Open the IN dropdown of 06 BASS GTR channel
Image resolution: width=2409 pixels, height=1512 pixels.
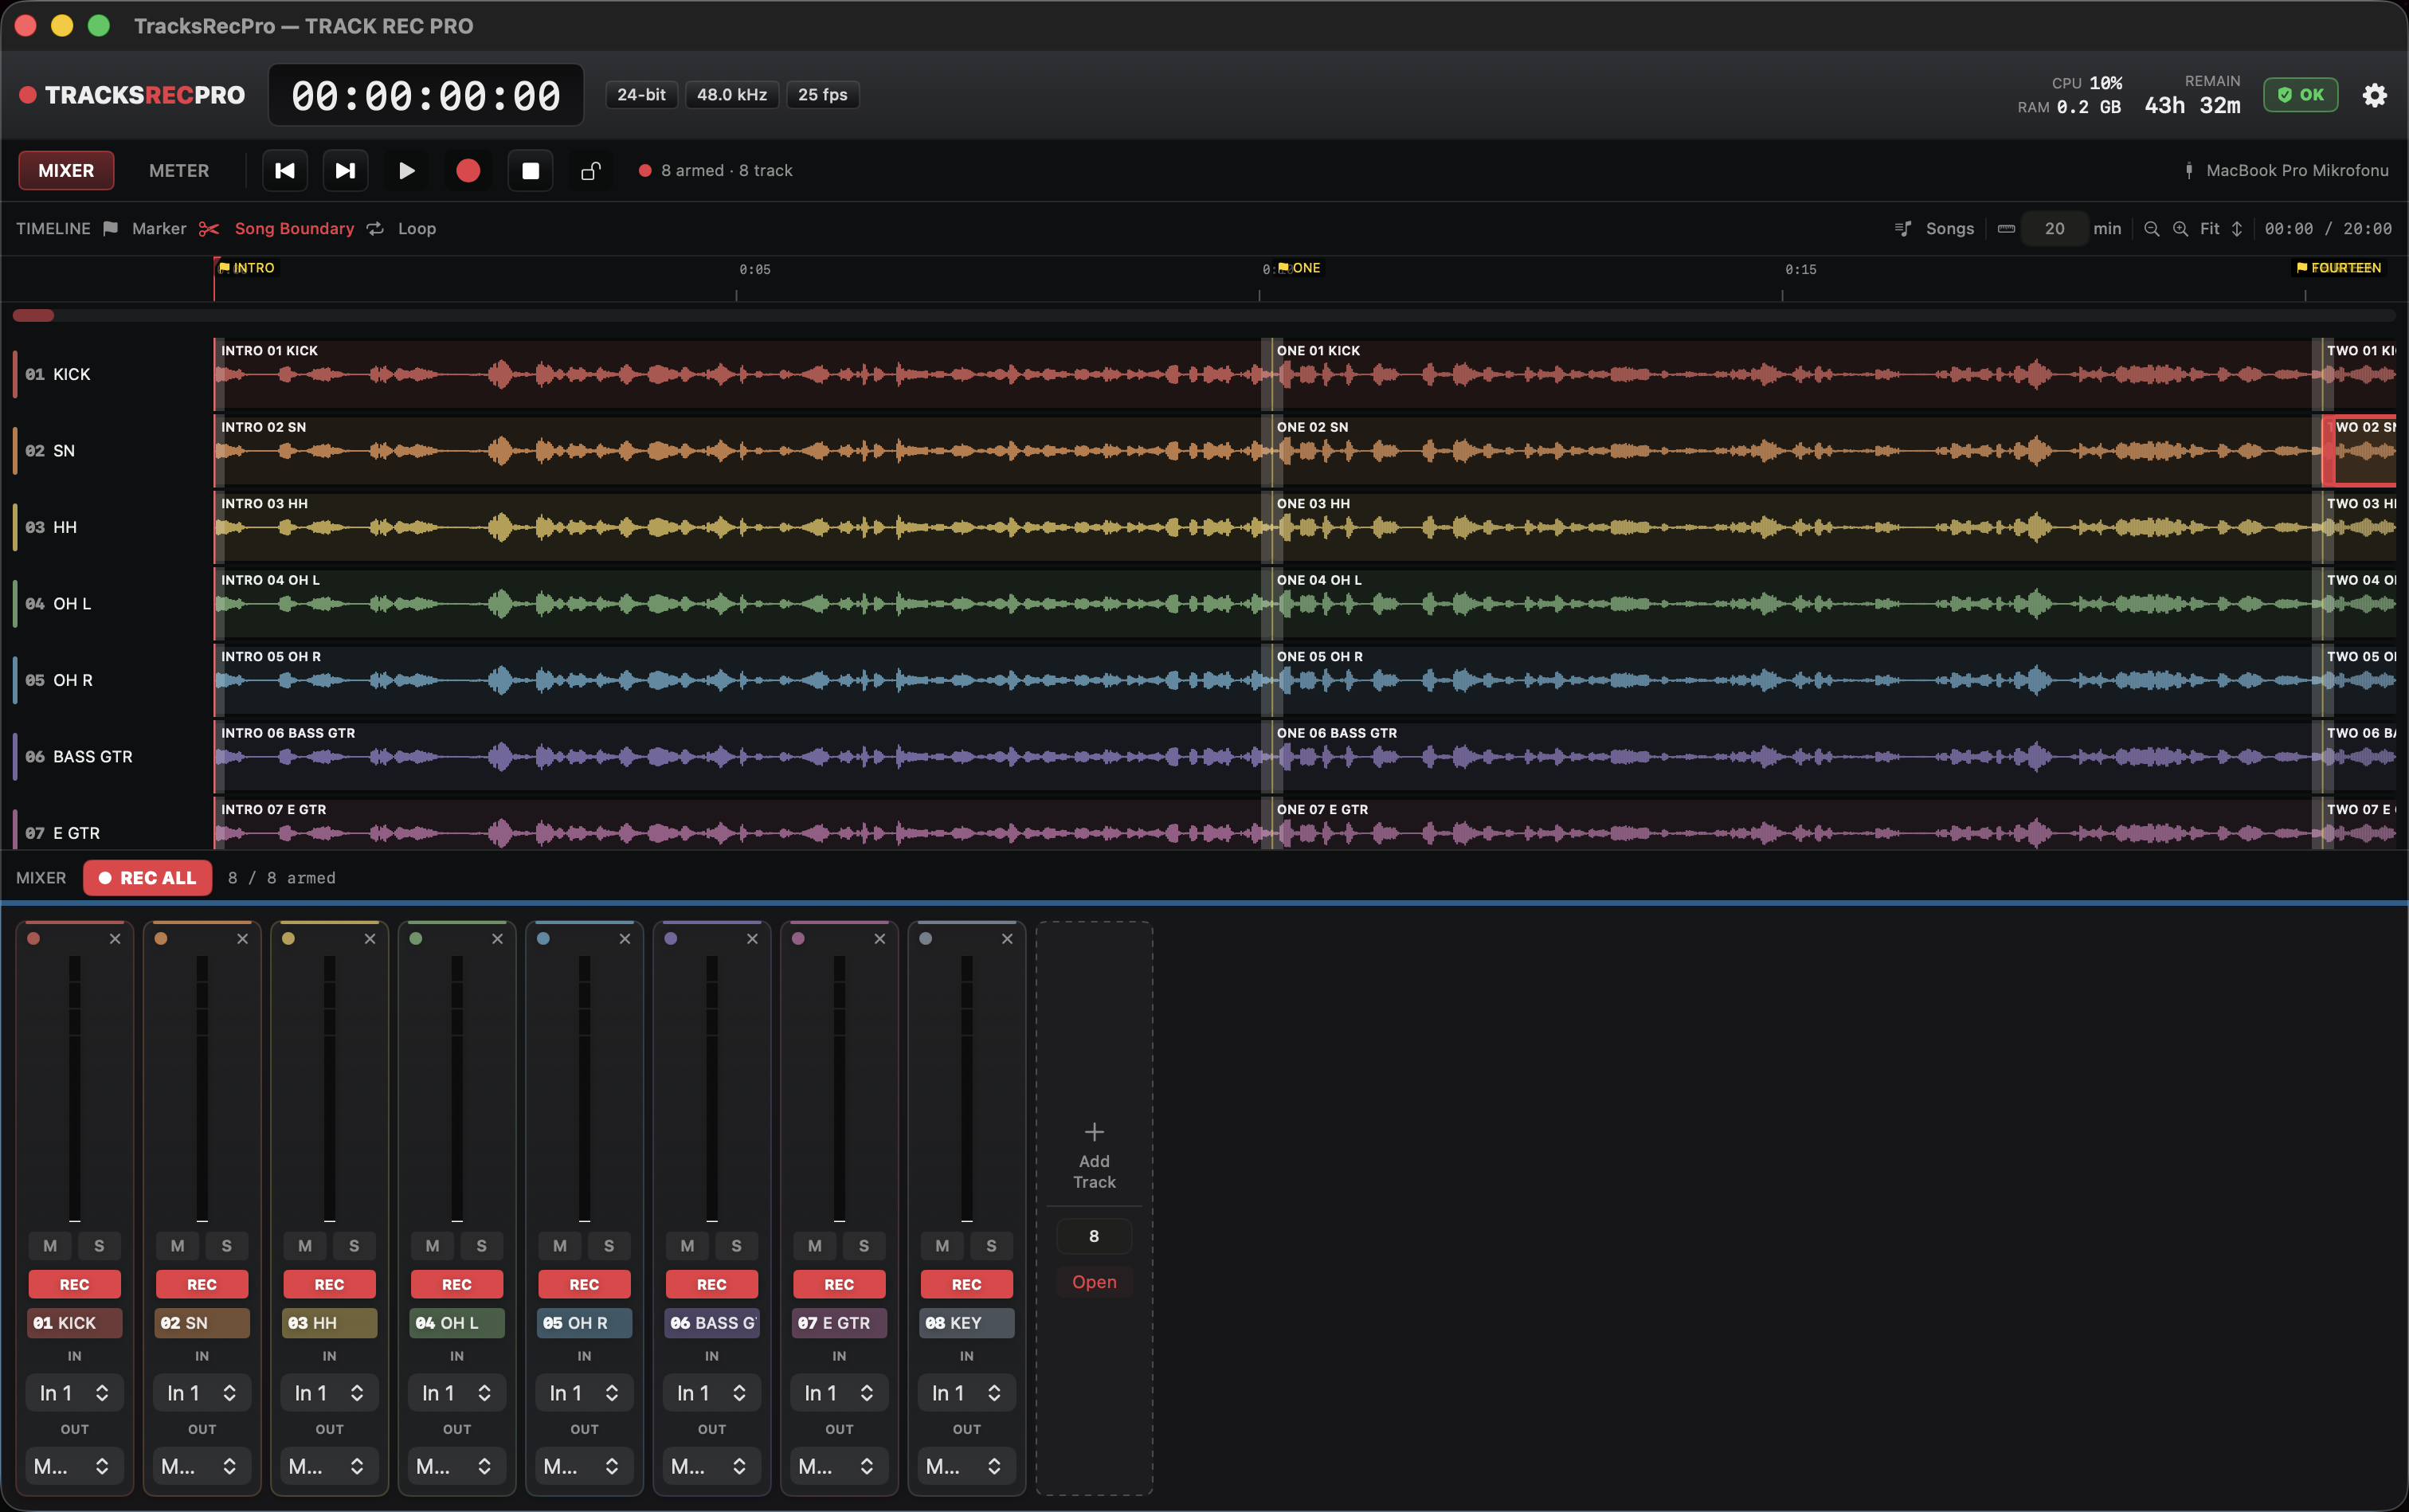712,1393
